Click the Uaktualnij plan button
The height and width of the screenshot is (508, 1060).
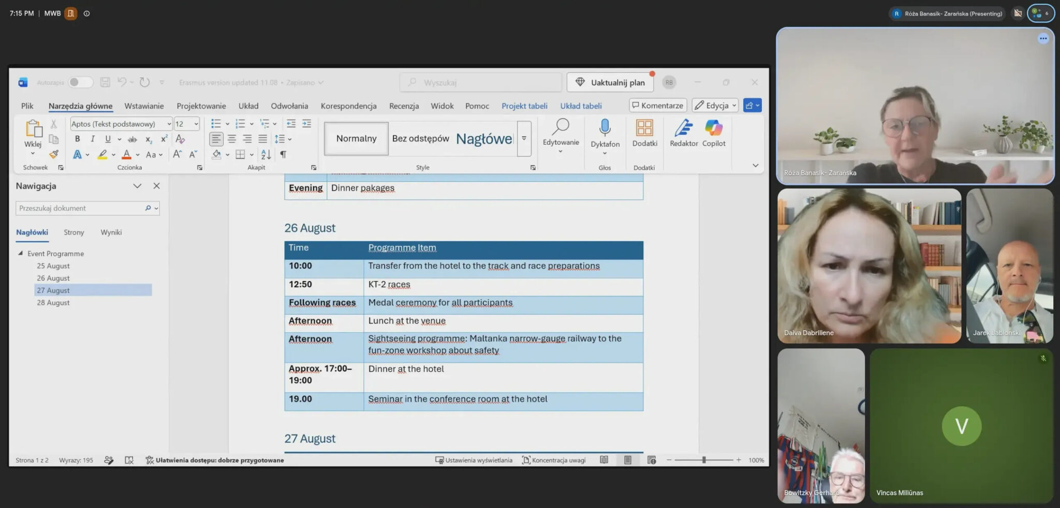click(x=611, y=82)
